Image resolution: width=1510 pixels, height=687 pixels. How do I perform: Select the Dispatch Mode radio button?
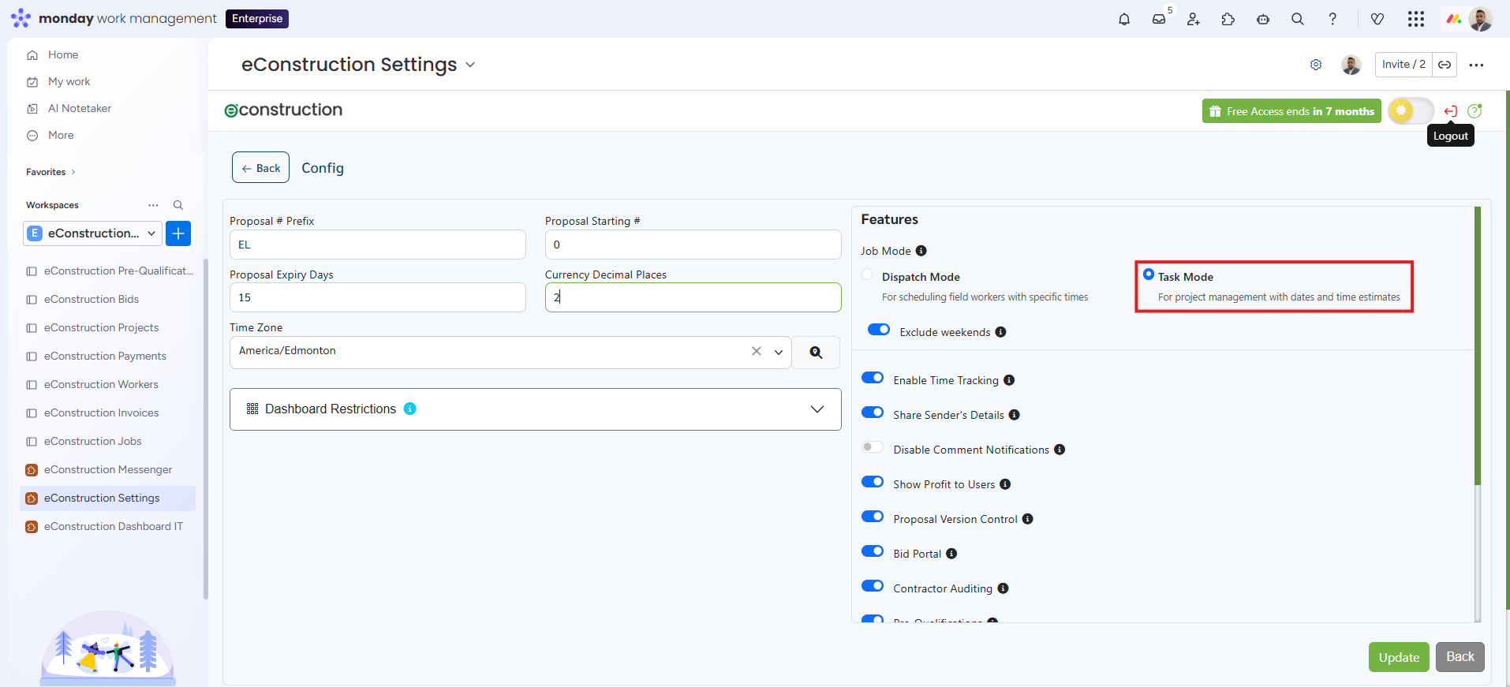868,274
